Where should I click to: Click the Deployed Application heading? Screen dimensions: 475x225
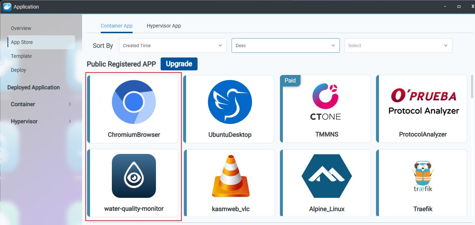click(33, 87)
